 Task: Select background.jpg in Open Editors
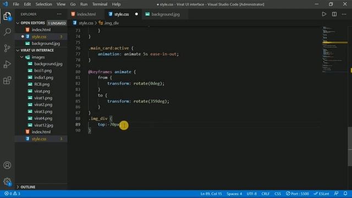(41, 43)
